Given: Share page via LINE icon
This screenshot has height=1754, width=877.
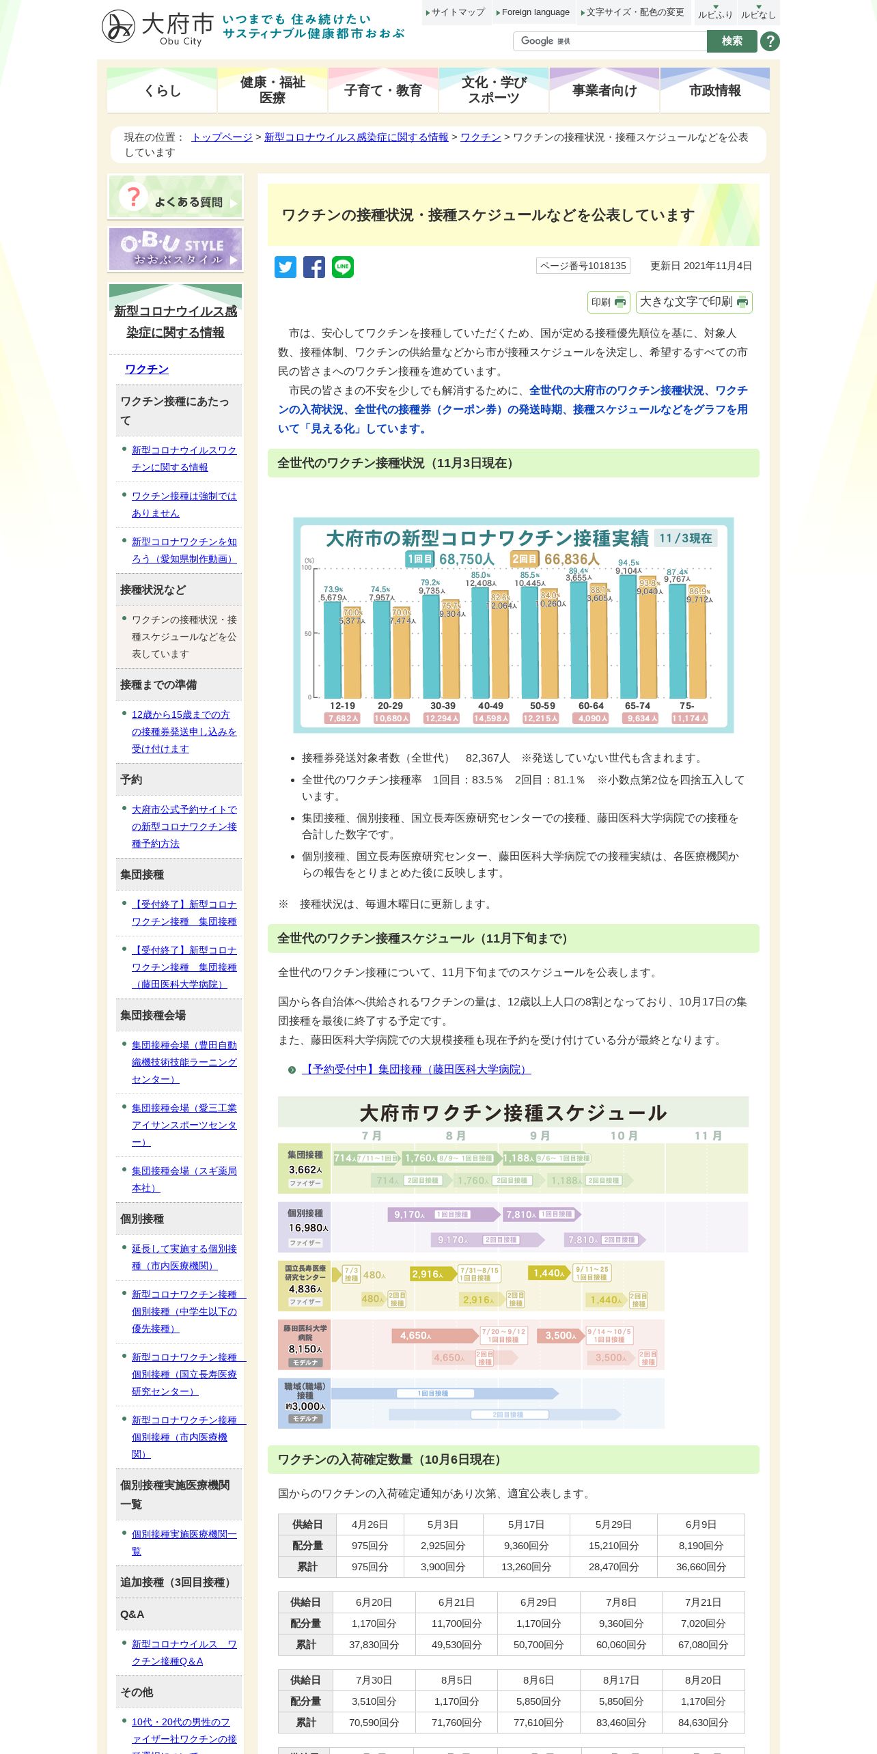Looking at the screenshot, I should tap(343, 267).
